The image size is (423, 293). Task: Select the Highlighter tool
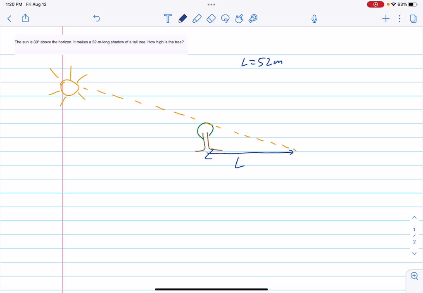[197, 19]
